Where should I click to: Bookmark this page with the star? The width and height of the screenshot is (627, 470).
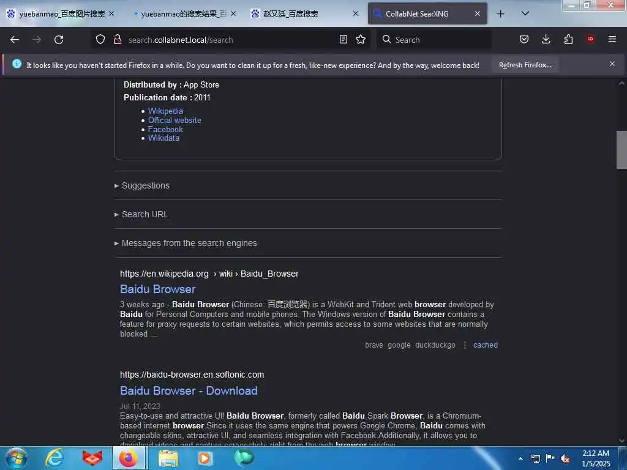[361, 39]
